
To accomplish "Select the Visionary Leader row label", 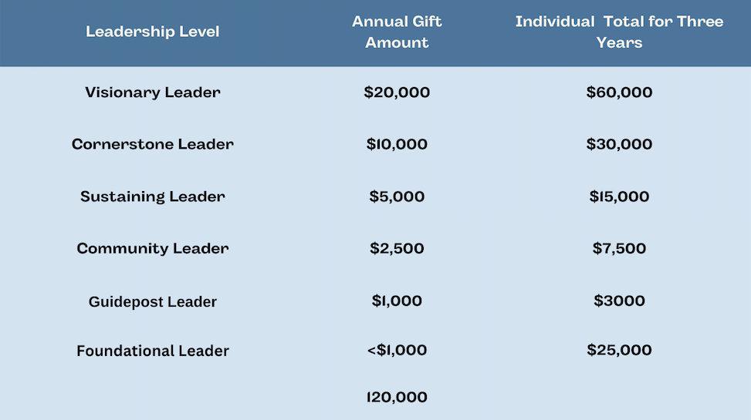I will tap(153, 92).
